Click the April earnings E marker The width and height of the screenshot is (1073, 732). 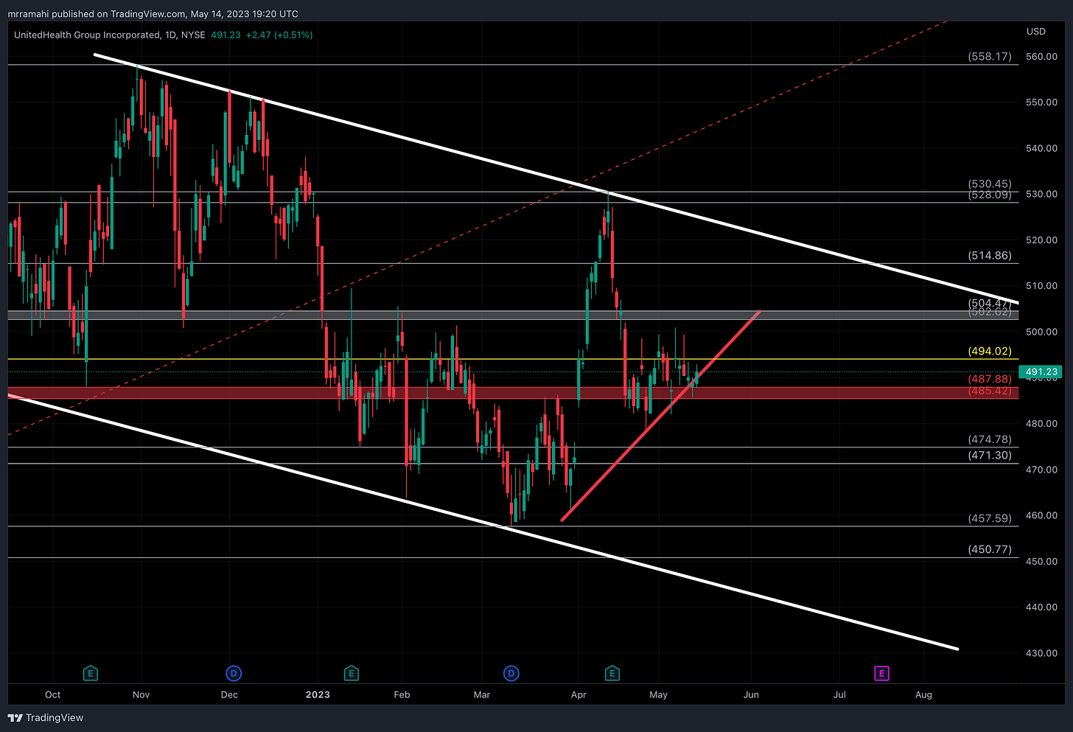point(612,673)
